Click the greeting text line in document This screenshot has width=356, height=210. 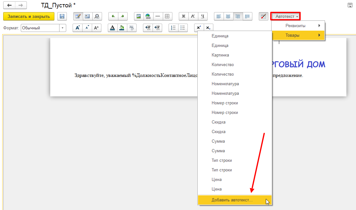[134, 76]
